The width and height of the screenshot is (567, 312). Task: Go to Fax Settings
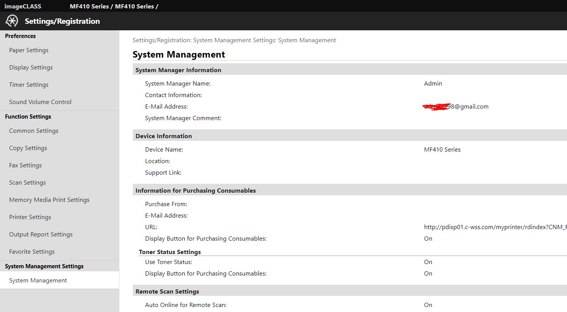click(x=25, y=165)
